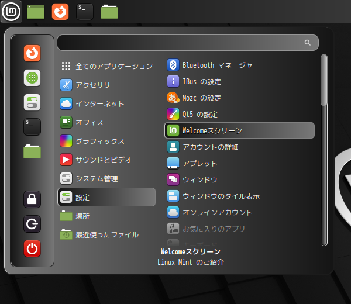Select the サウンドとビデオ category

[106, 160]
